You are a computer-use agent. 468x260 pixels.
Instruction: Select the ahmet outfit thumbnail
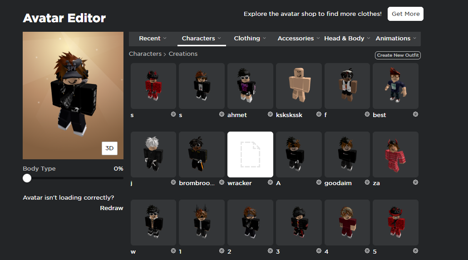click(x=250, y=86)
